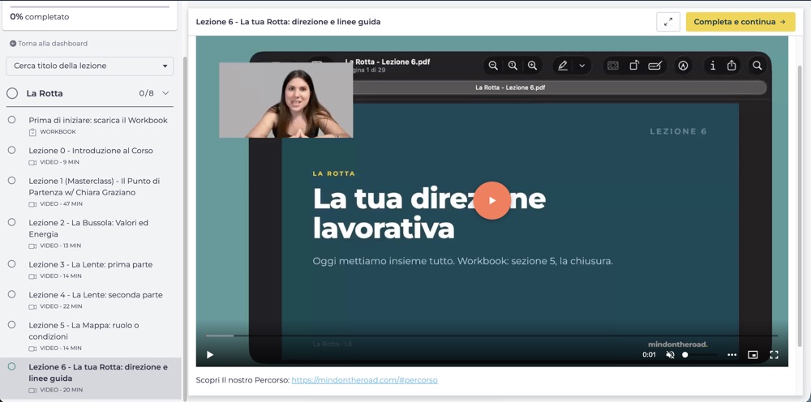Screen dimensions: 811x402
Task: Click the rotate page icon in PDF toolbar
Action: pos(633,66)
